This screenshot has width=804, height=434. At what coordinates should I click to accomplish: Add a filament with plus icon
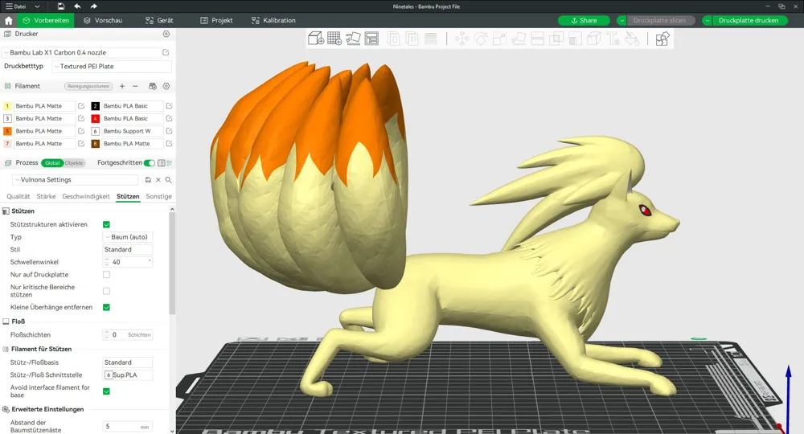click(x=122, y=86)
